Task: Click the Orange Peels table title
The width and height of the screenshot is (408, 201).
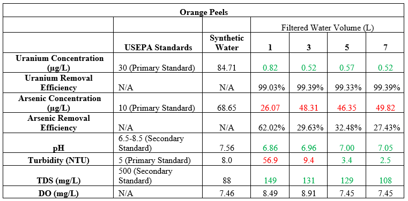Action: [204, 12]
